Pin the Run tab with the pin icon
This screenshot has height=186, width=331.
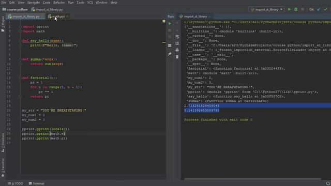pyautogui.click(x=170, y=54)
